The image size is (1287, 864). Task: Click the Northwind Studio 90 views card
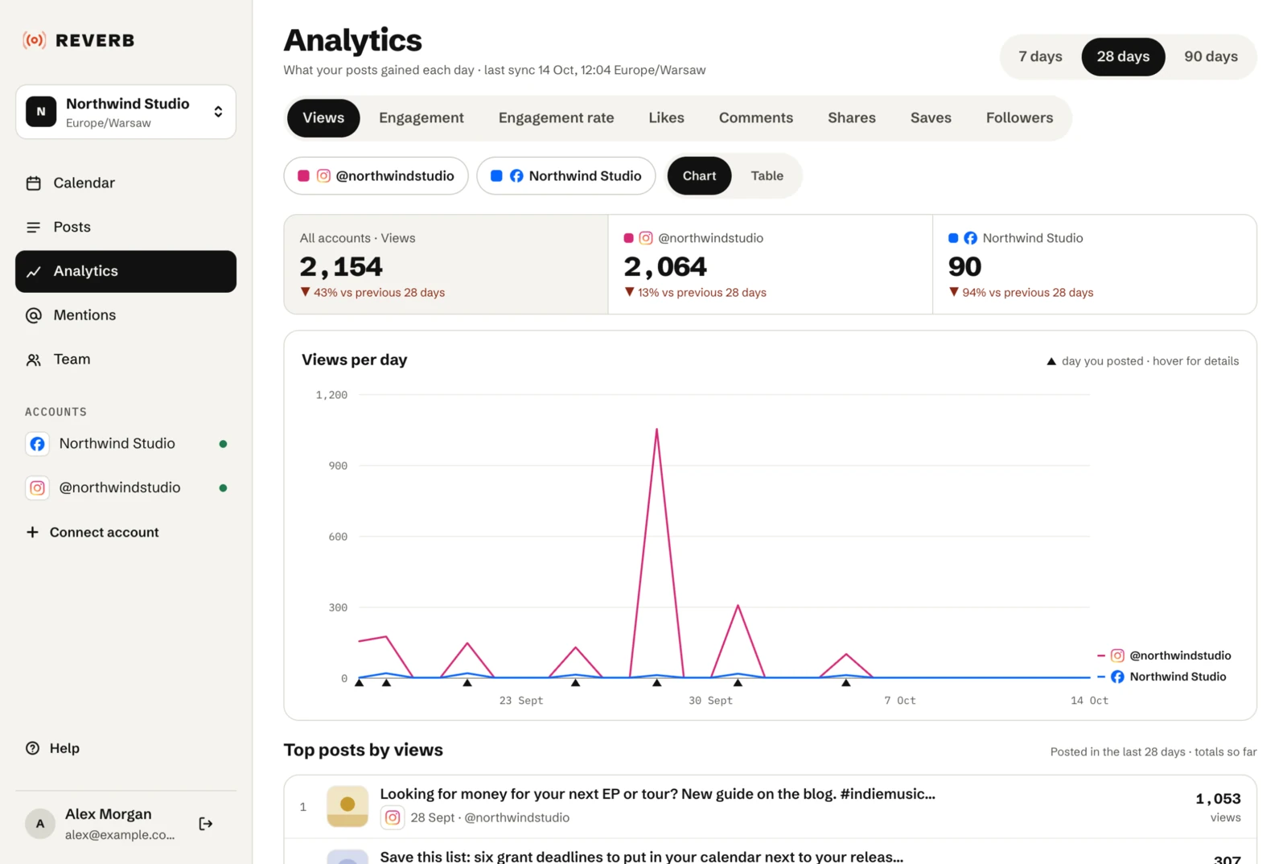[x=1095, y=265]
